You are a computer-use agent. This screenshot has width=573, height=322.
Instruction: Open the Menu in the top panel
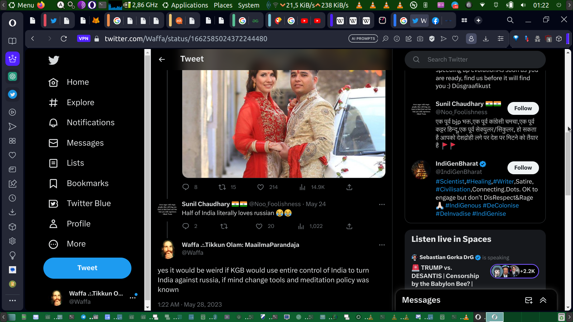coord(21,5)
